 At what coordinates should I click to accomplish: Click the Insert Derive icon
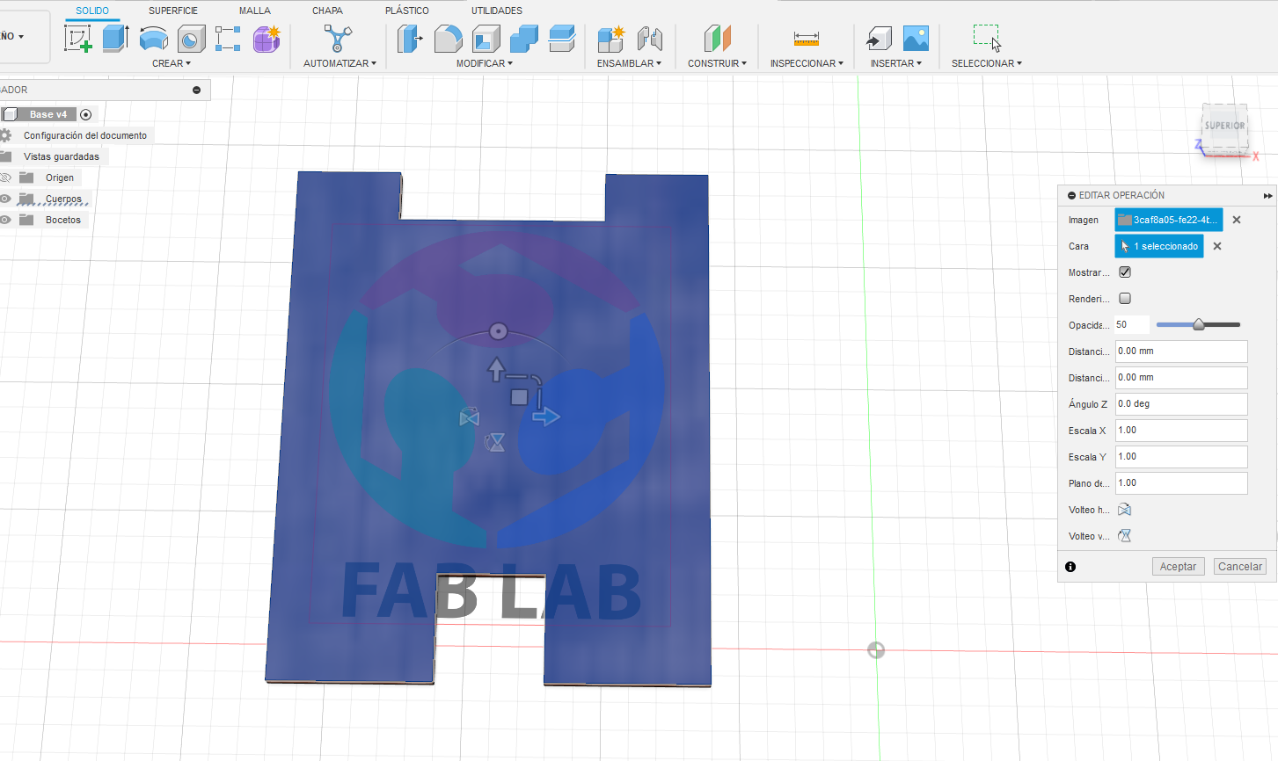pyautogui.click(x=878, y=39)
